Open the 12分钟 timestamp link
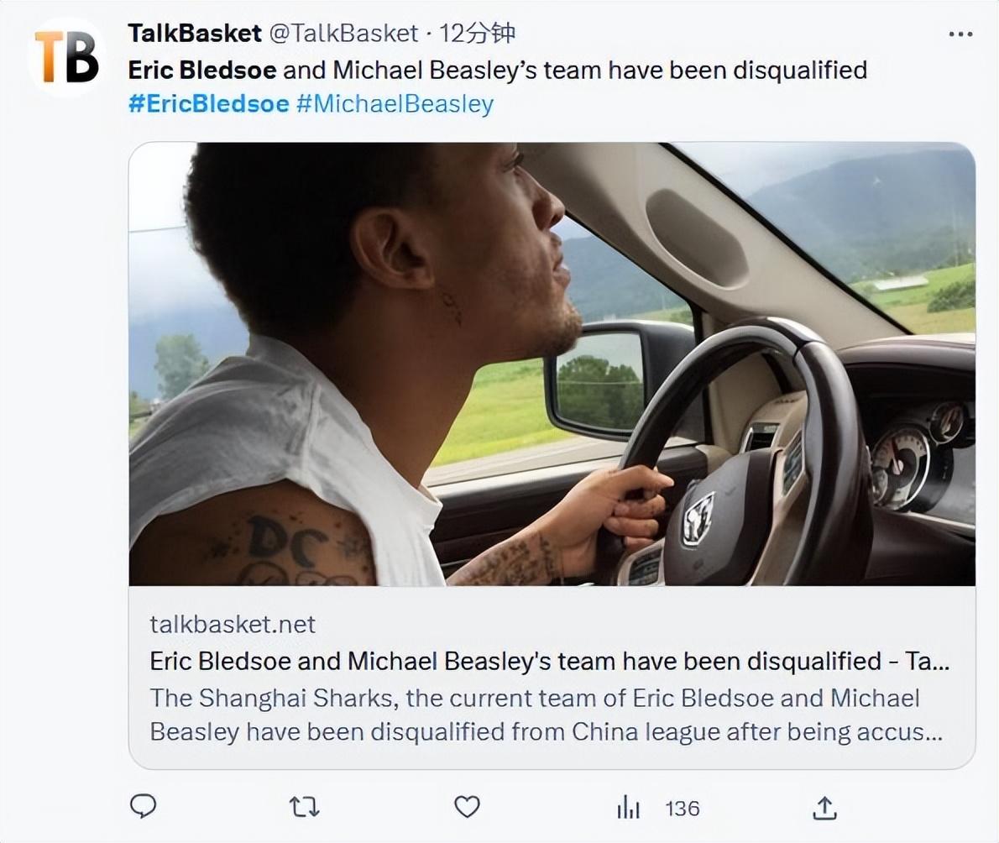Screen dimensions: 999x843 (x=478, y=33)
